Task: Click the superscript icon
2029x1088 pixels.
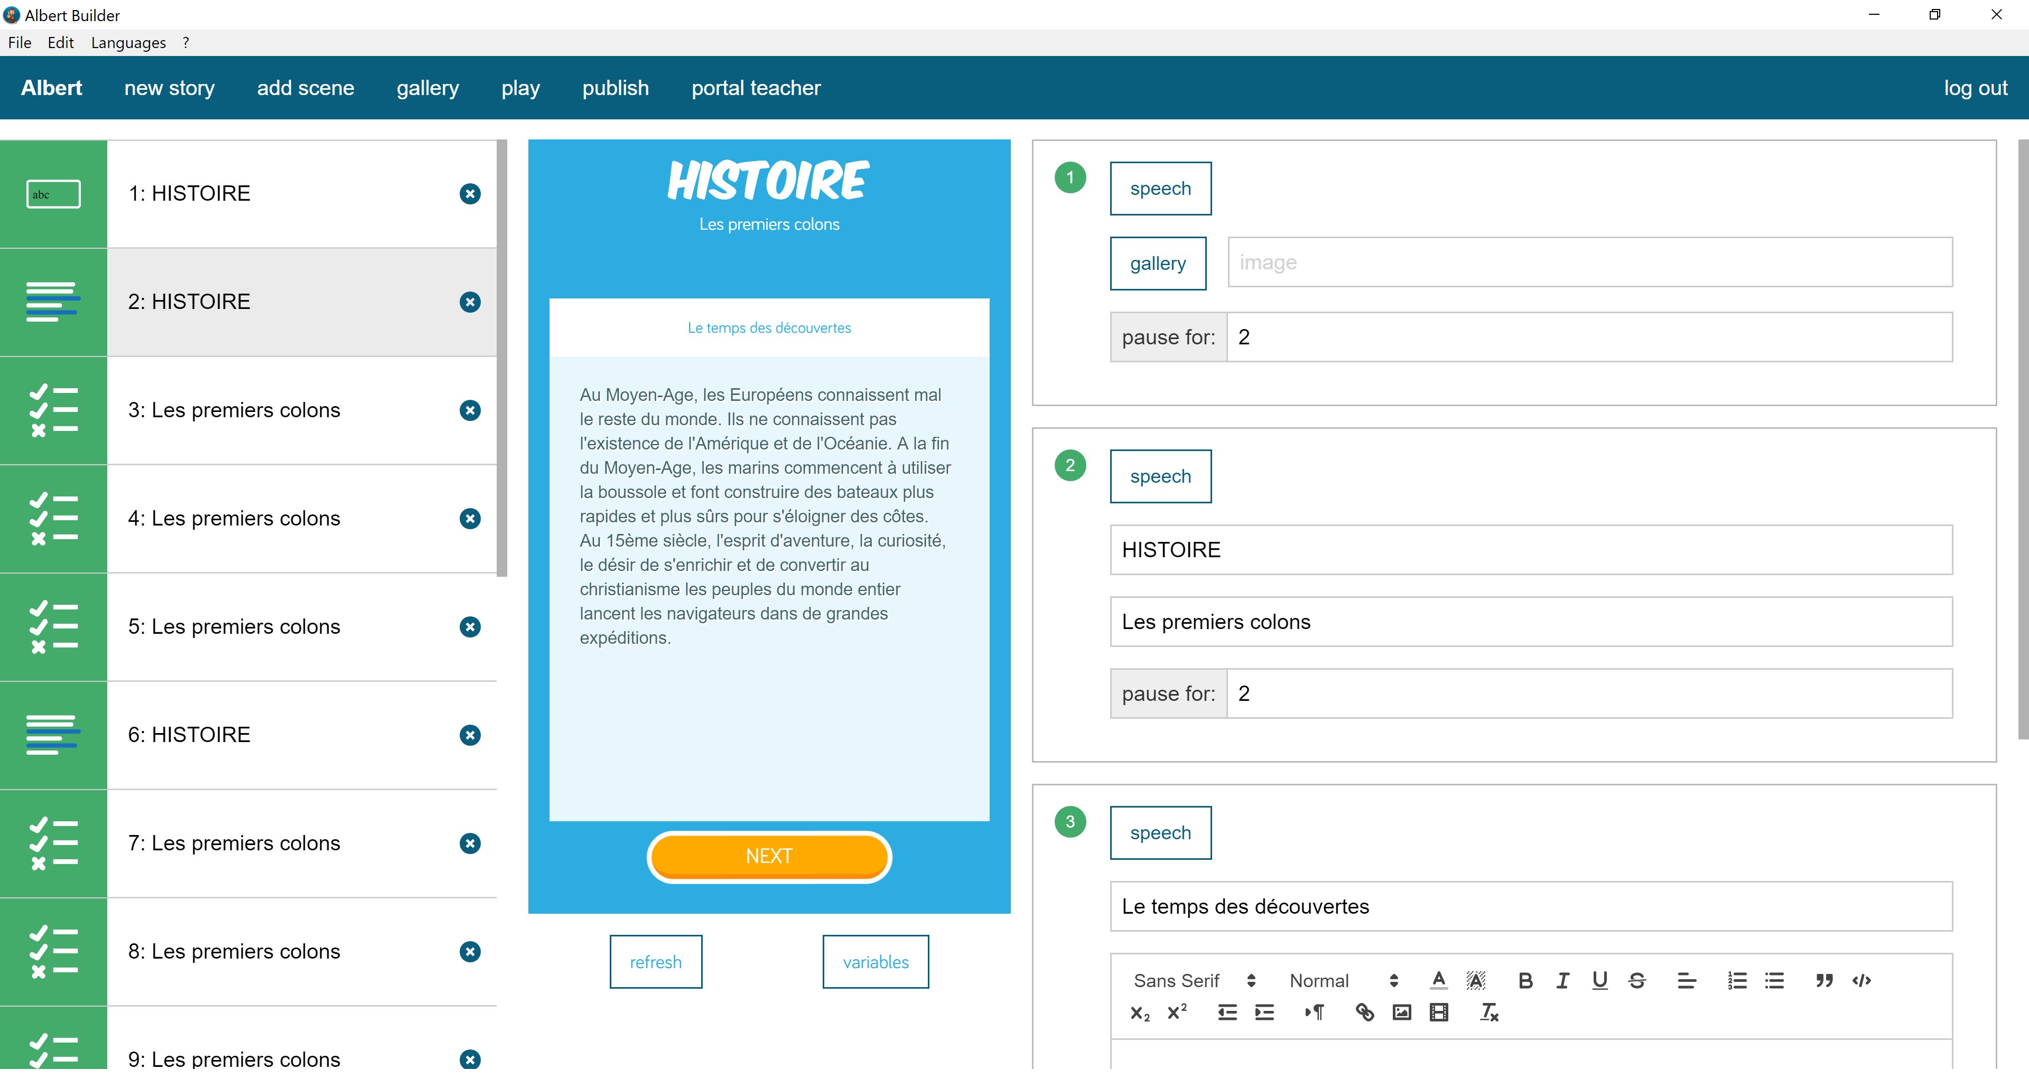Action: point(1177,1012)
